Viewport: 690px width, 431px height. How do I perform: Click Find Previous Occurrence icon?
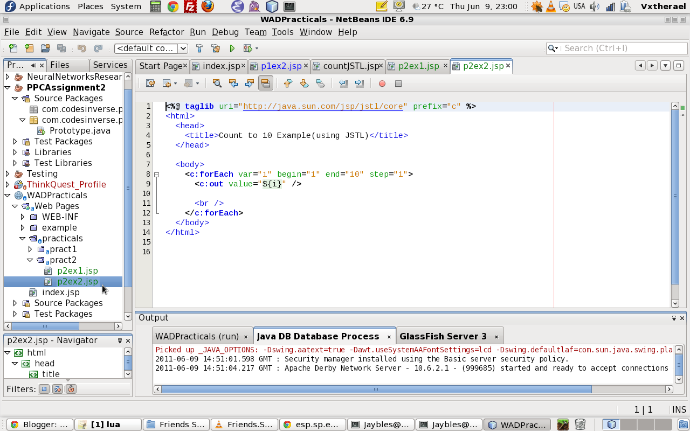coord(233,84)
